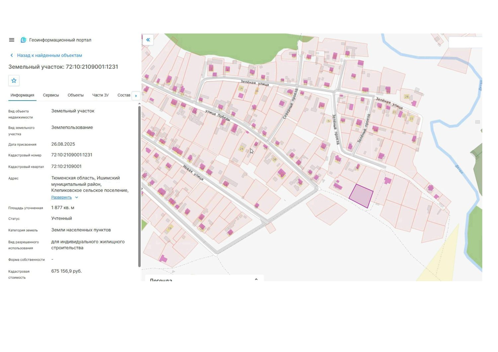Expand the address with the Развернуть link
Image resolution: width=498 pixels, height=352 pixels.
[61, 197]
